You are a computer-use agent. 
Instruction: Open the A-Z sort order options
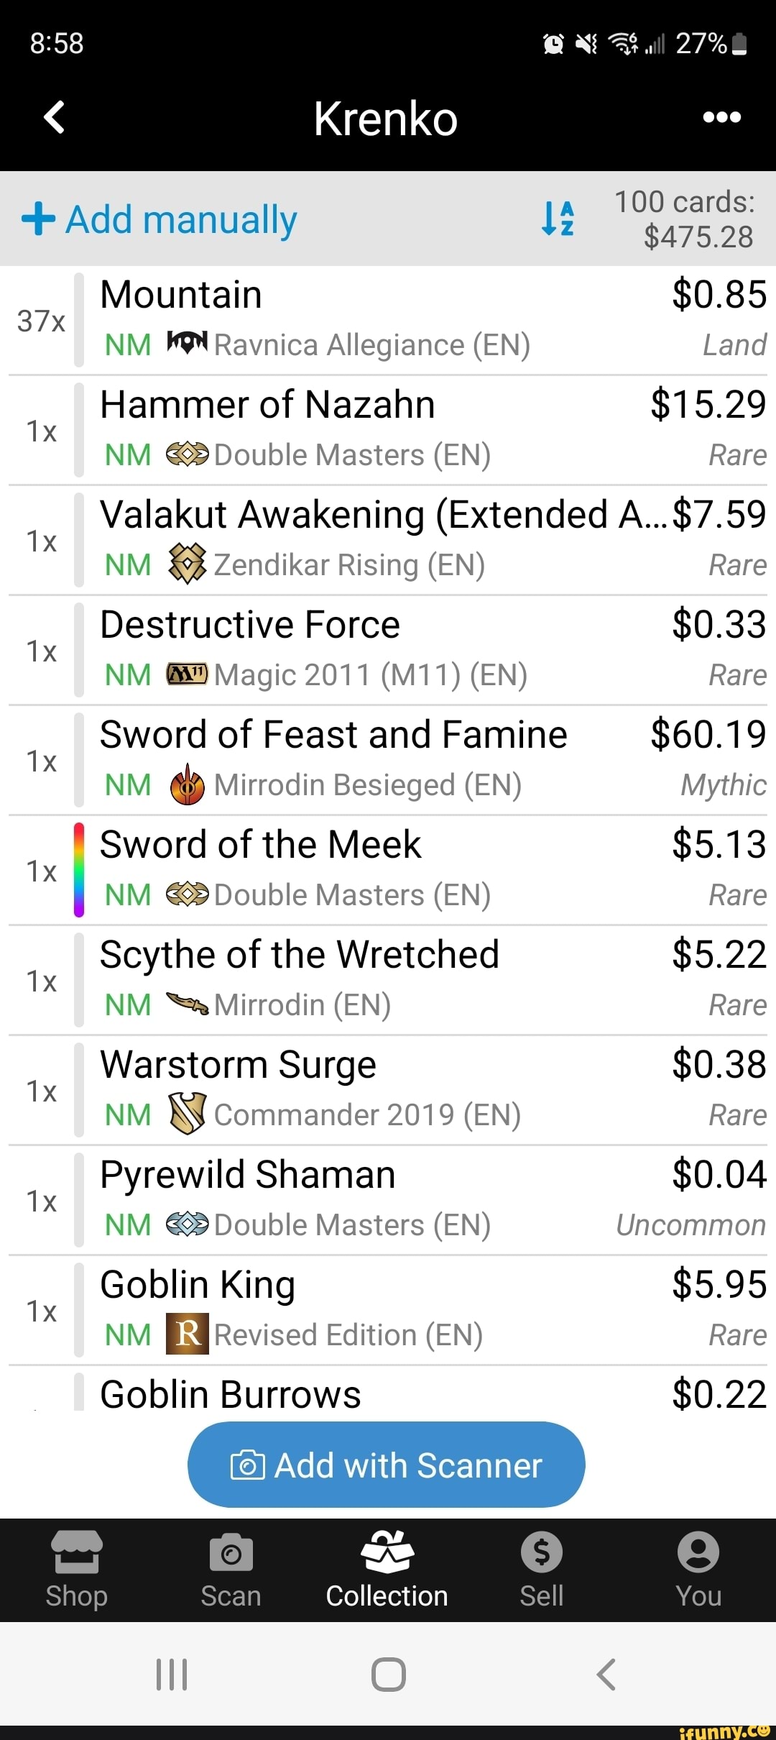[558, 219]
